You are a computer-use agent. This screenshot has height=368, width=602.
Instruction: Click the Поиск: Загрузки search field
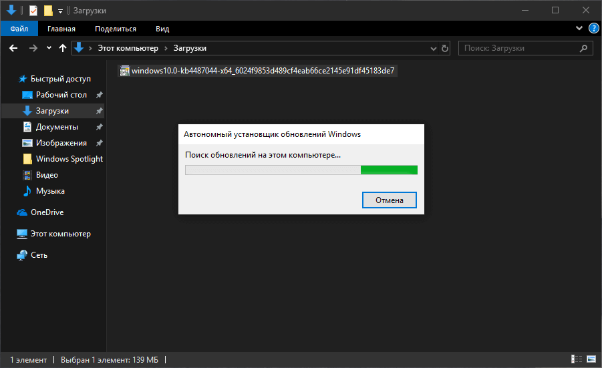[x=521, y=48]
